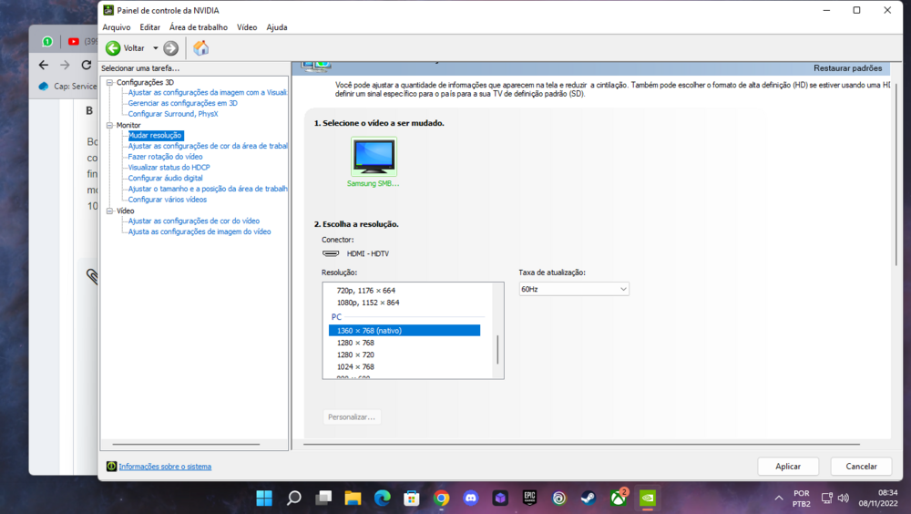Click the Cancelar button
This screenshot has height=514, width=911.
tap(861, 467)
